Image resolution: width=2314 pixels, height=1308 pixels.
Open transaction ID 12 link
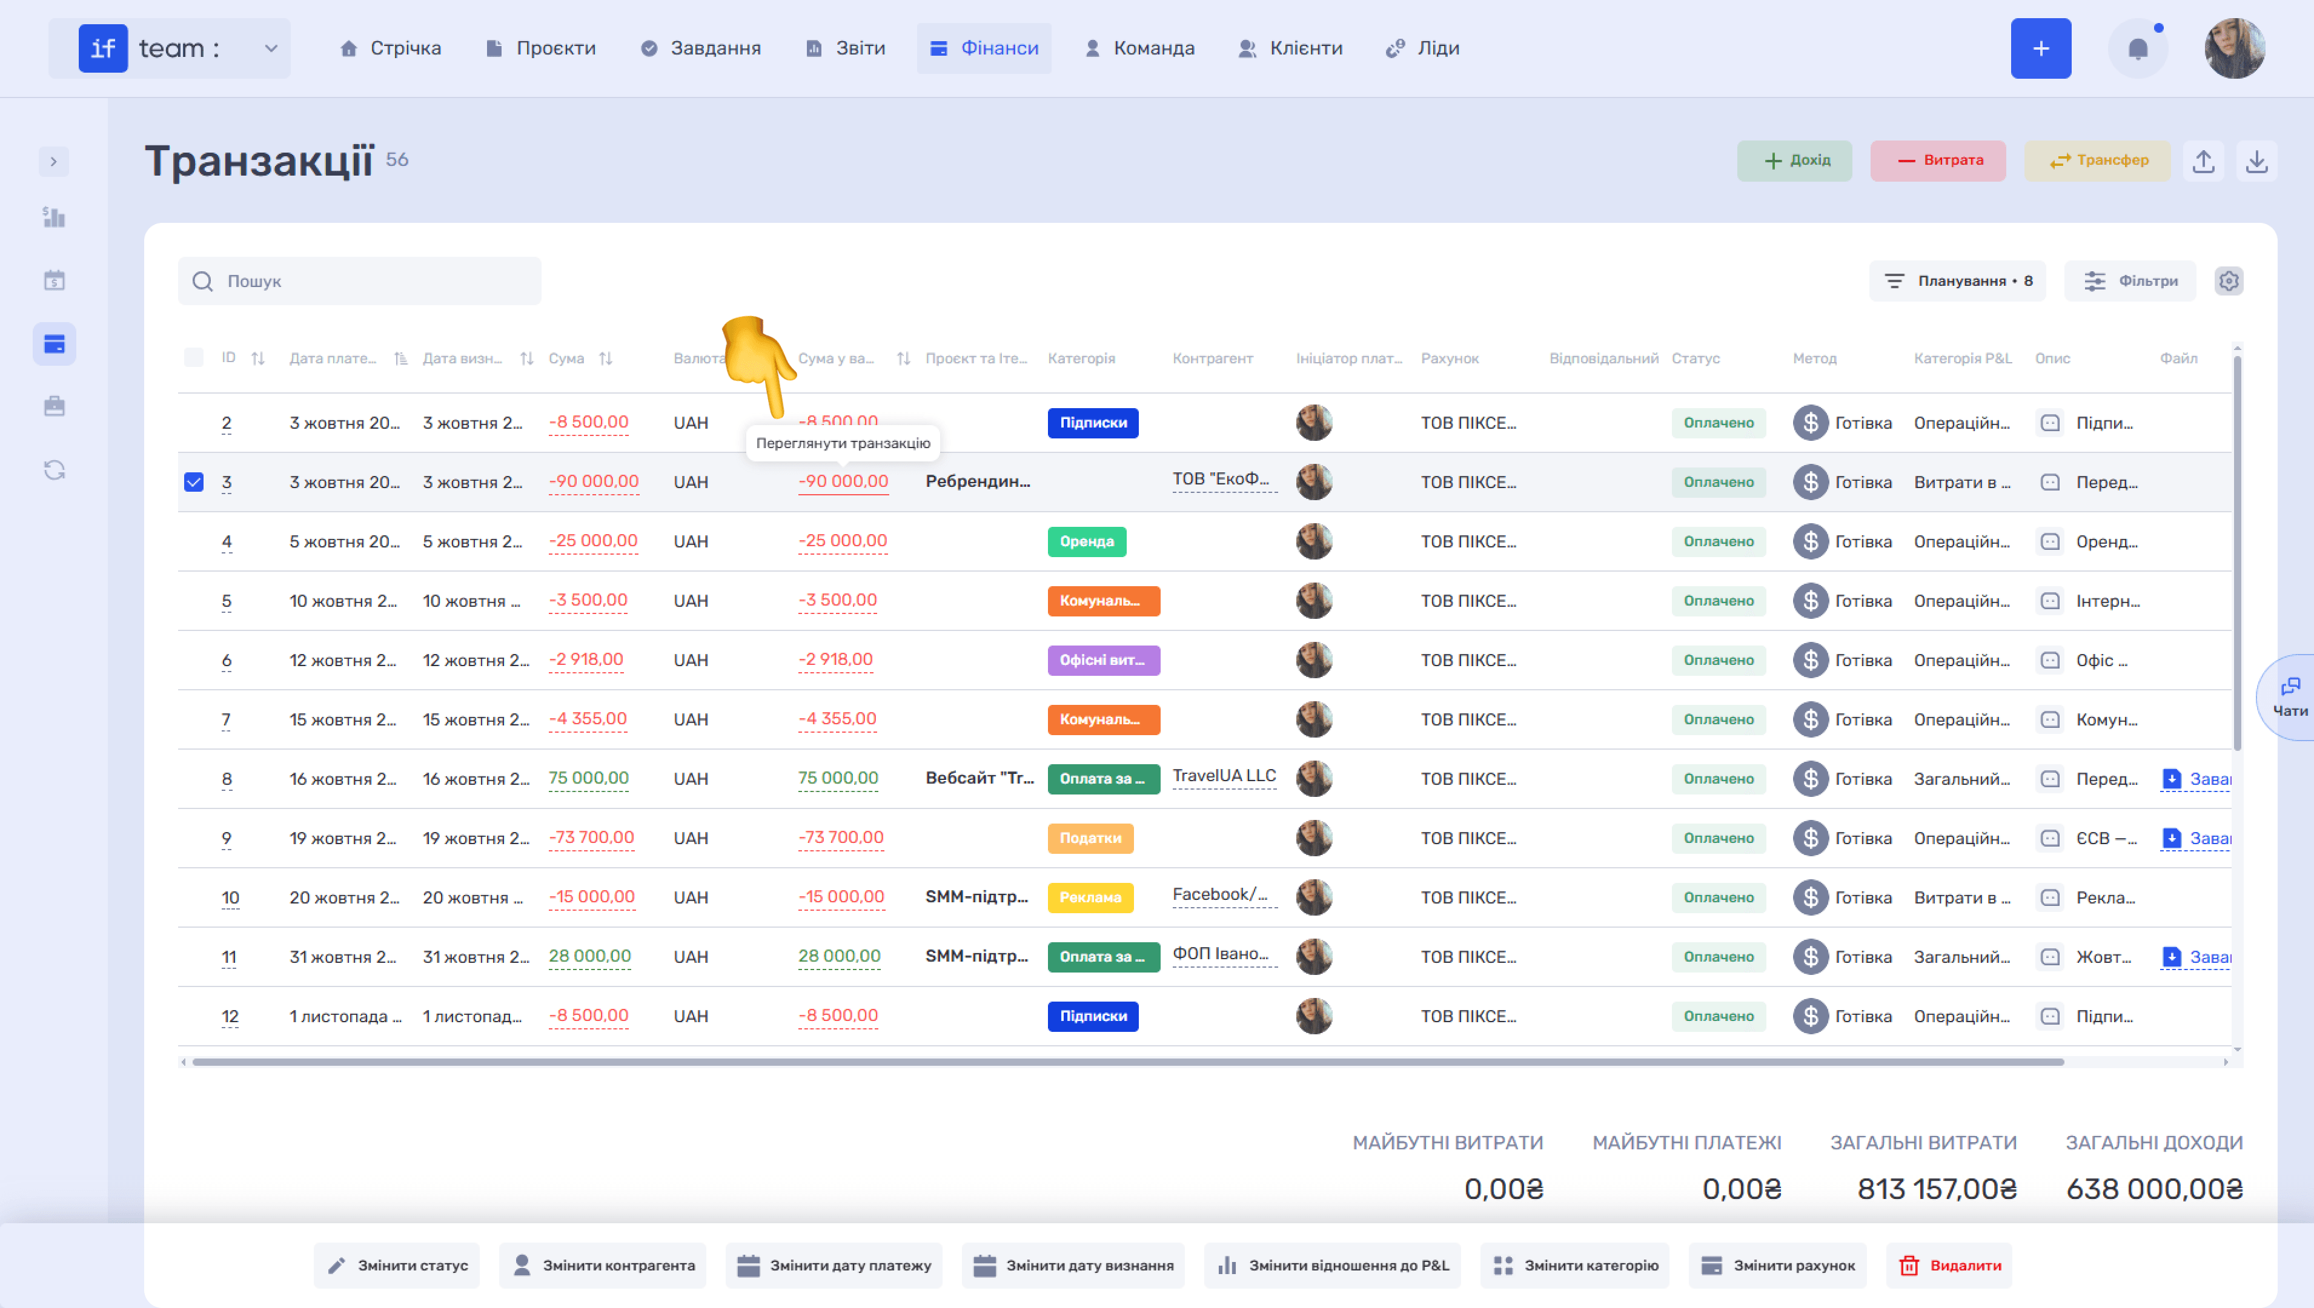230,1016
